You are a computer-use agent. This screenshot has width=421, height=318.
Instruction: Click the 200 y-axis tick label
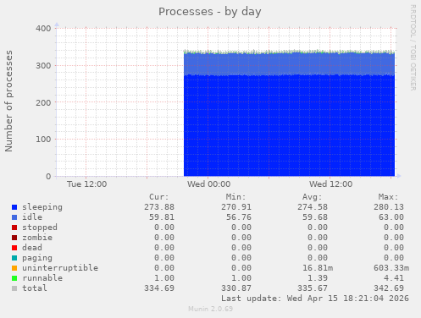pos(43,102)
